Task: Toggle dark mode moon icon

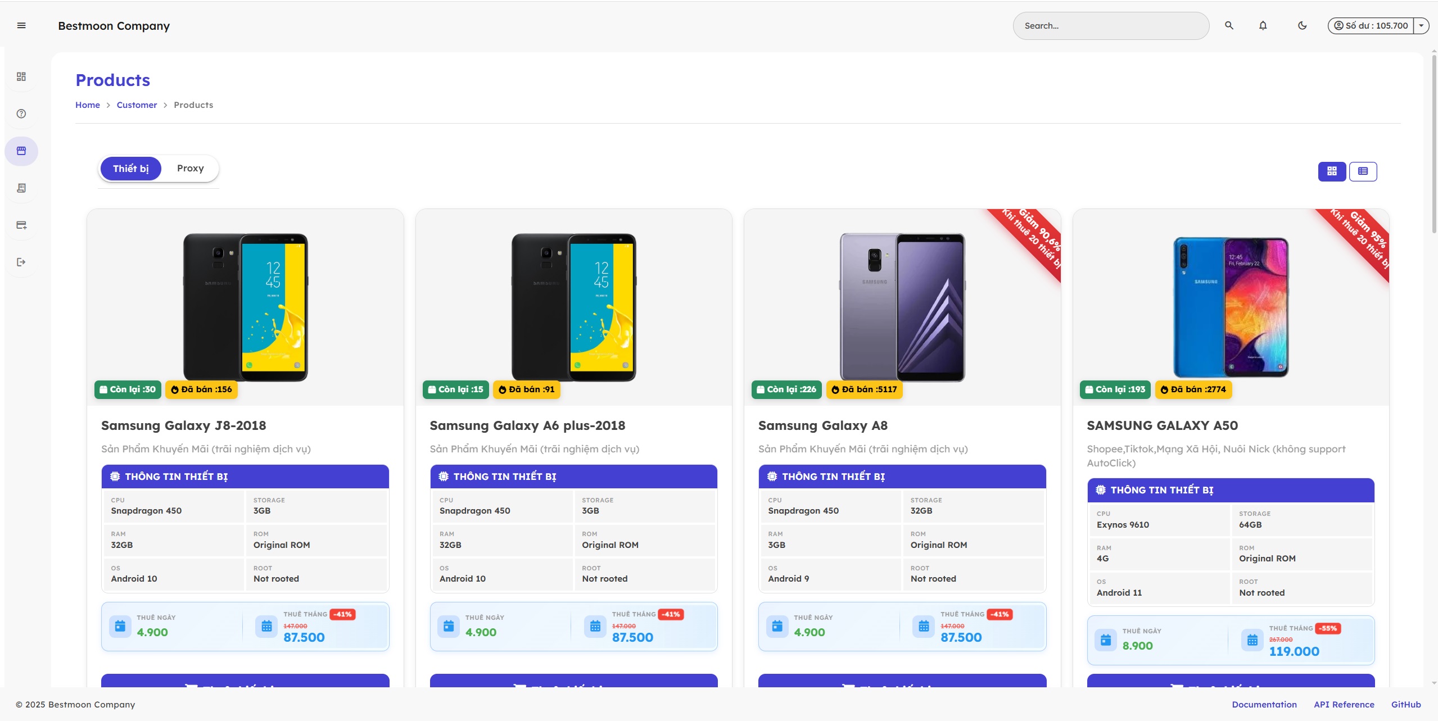Action: [1302, 25]
